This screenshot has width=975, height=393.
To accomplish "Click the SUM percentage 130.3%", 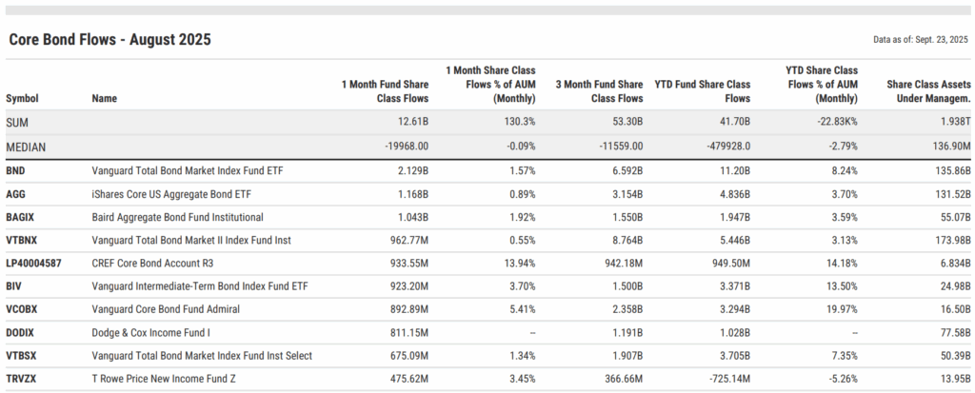I will [519, 123].
